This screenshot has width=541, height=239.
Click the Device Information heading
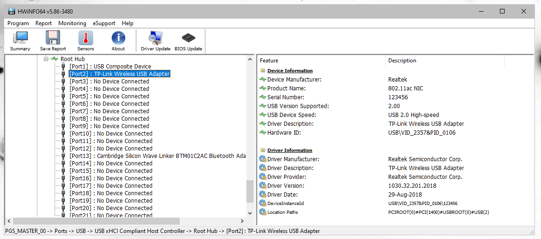[x=290, y=71]
